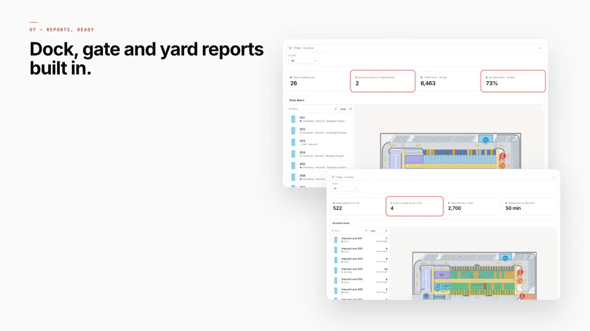The height and width of the screenshot is (331, 590).
Task: Click the sort icon beside the Lane dropdown
Action: coord(366,231)
